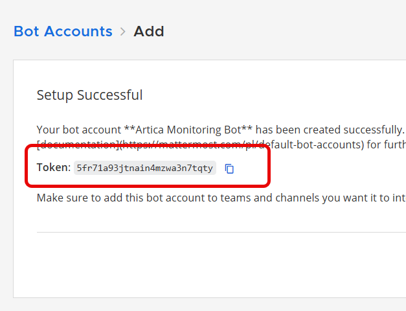Click the bold Token label

(53, 168)
